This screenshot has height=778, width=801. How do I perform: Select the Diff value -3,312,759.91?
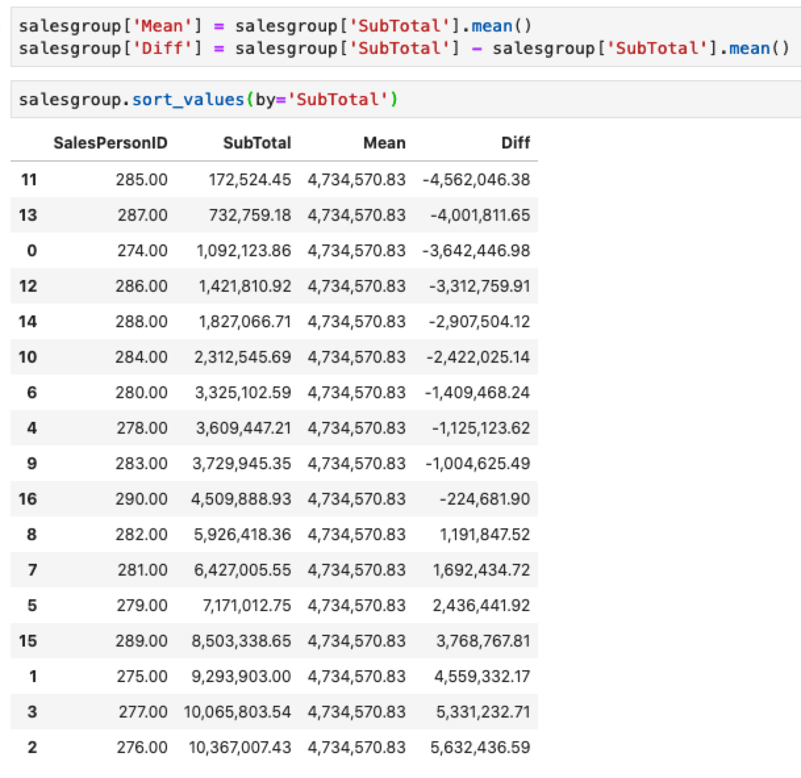479,286
